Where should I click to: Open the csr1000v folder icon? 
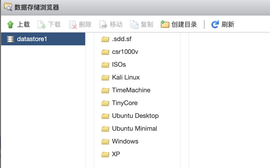[x=105, y=52]
